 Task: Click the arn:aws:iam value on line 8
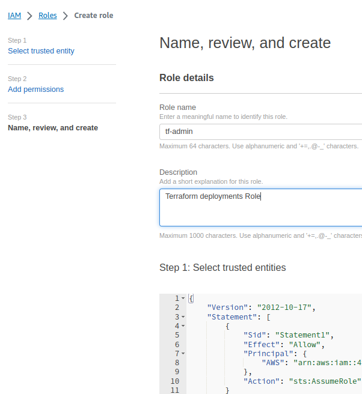[328, 363]
